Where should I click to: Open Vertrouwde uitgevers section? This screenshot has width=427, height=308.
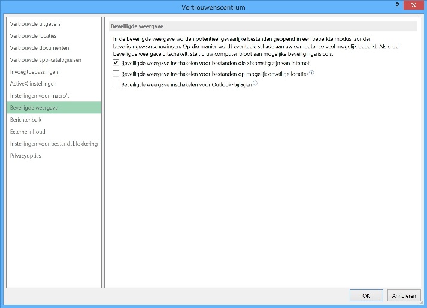pos(35,24)
